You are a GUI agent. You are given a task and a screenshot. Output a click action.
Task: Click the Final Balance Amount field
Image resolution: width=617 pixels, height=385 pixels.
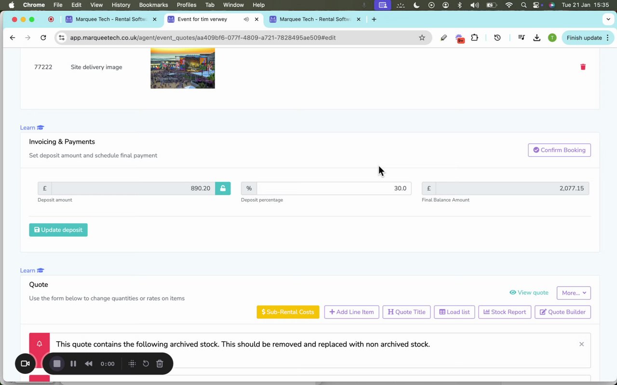[512, 188]
